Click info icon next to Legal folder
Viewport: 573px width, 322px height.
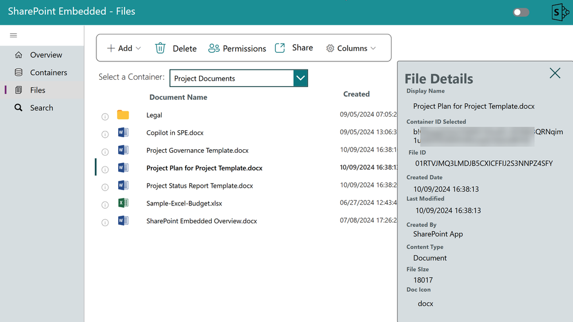point(105,117)
